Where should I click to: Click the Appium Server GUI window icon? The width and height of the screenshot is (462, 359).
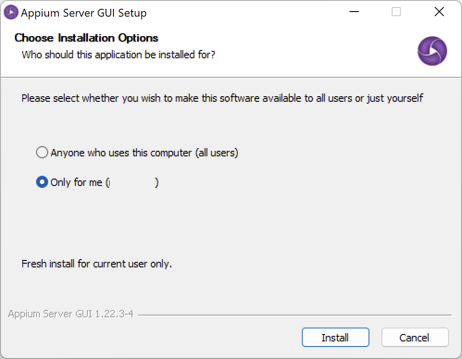(x=11, y=12)
